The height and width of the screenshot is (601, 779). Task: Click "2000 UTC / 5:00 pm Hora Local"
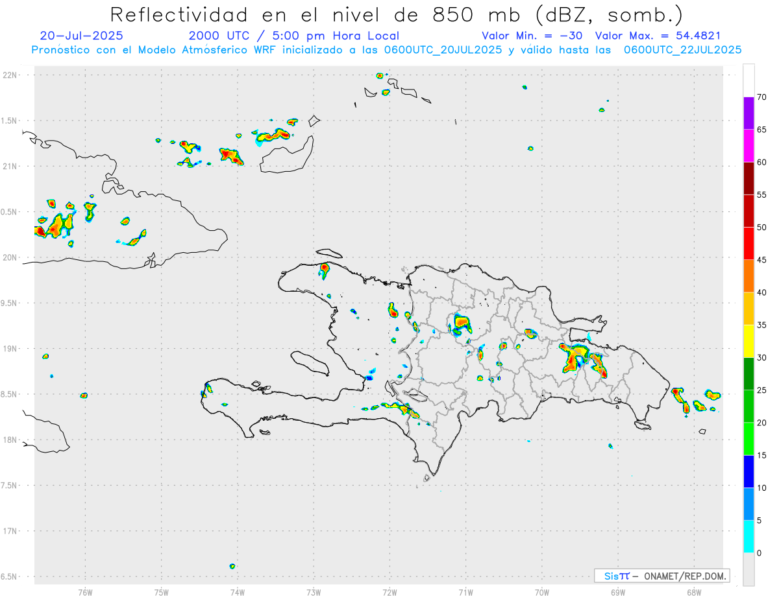tap(293, 36)
